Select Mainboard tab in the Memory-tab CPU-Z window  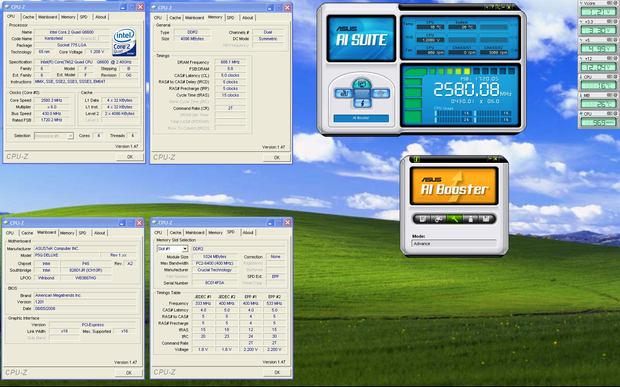point(194,18)
